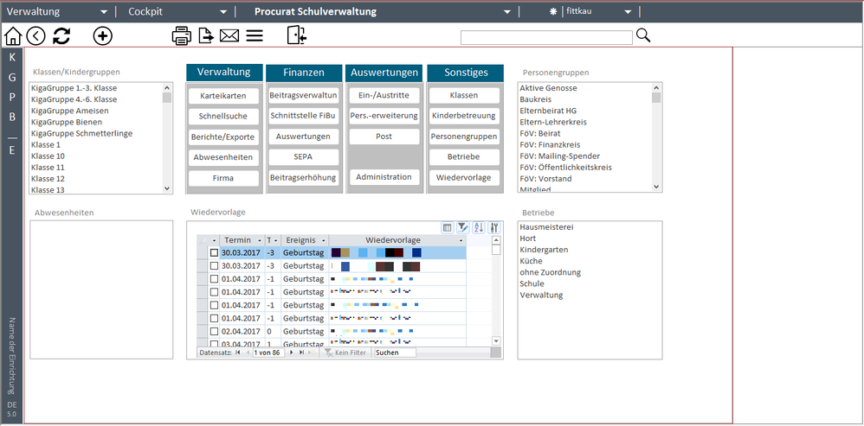Click the Abwesenheiten button
This screenshot has width=864, height=426.
(223, 157)
